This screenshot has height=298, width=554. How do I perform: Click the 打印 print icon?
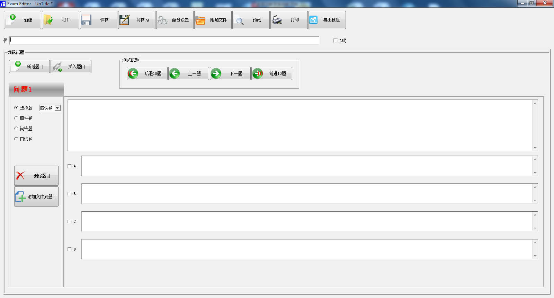coord(277,20)
